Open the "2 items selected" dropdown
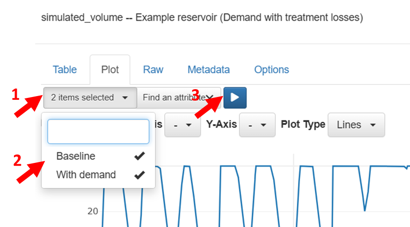This screenshot has height=227, width=410. click(x=90, y=97)
